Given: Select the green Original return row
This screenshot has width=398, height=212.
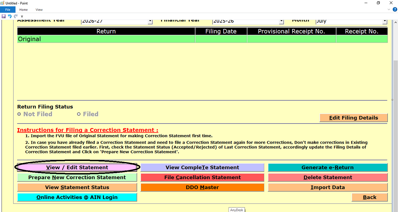Looking at the screenshot, I should [x=106, y=39].
